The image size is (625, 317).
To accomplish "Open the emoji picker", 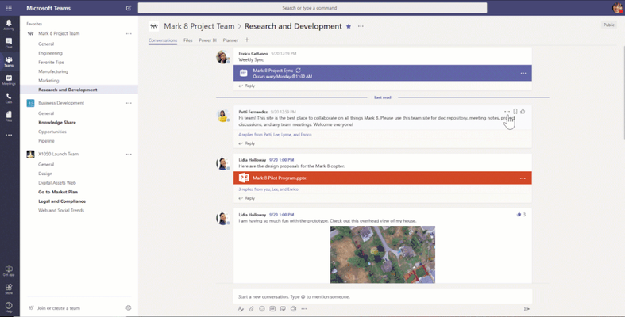I will (x=262, y=308).
